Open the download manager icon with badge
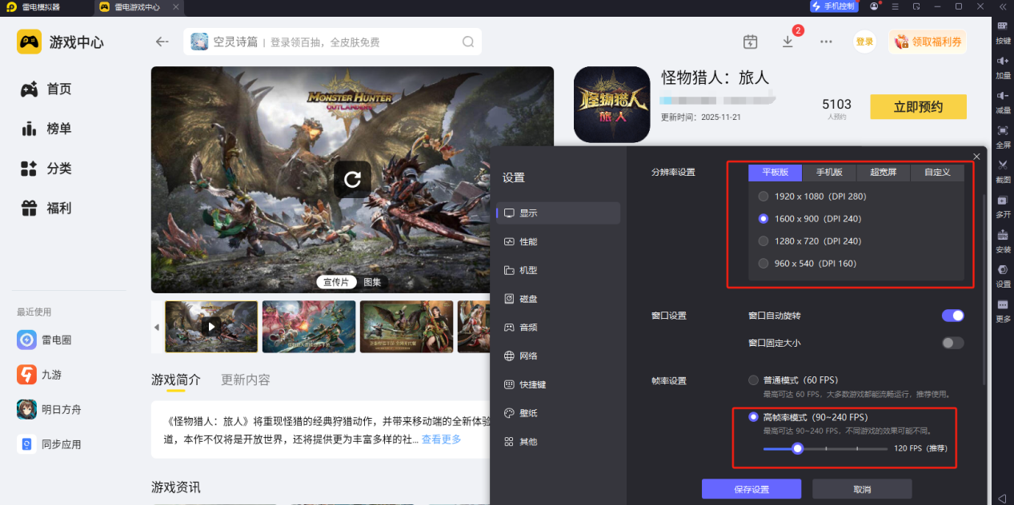 pyautogui.click(x=788, y=42)
